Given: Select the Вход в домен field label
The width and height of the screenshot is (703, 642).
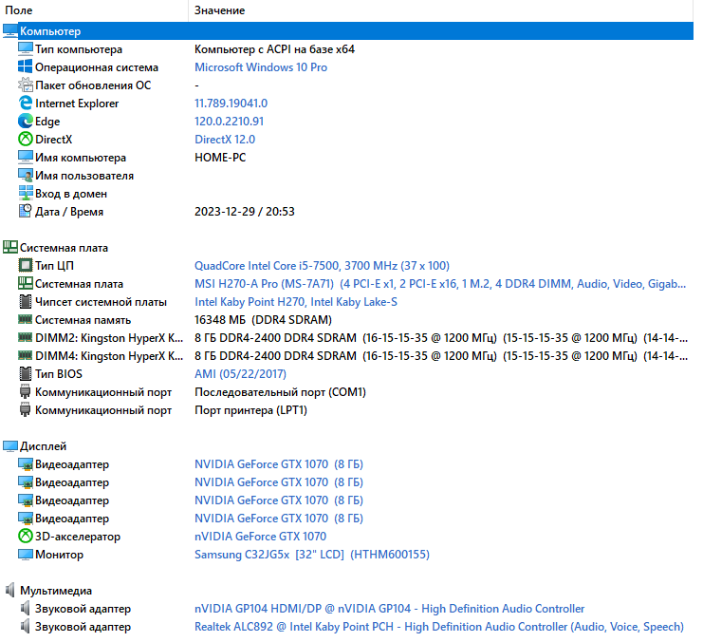Looking at the screenshot, I should (71, 194).
